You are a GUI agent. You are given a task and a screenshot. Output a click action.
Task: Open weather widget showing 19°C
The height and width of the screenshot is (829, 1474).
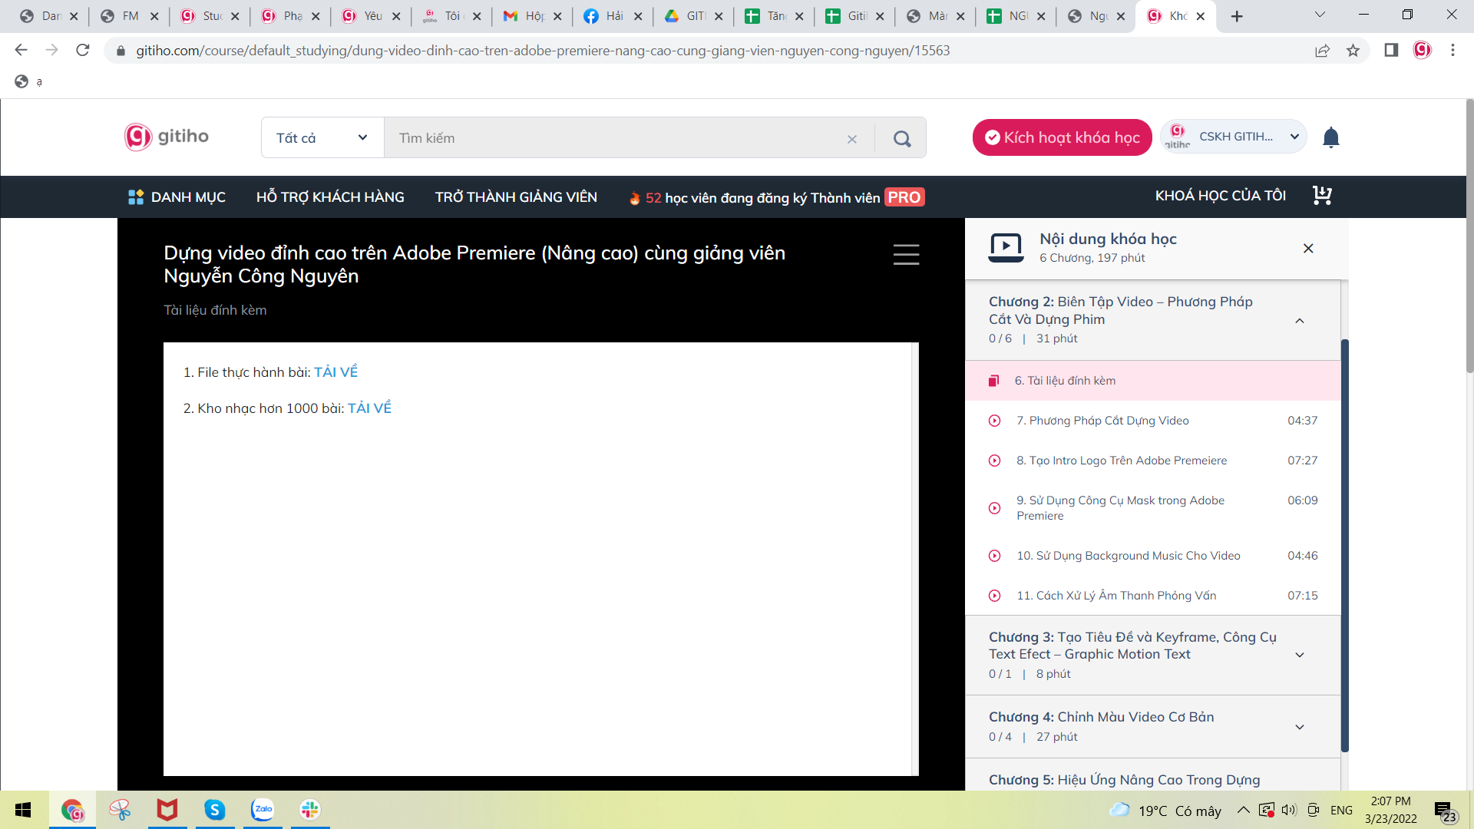click(1165, 811)
